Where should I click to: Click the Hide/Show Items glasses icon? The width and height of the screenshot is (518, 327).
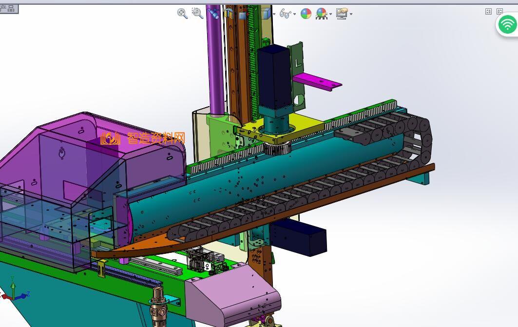(285, 14)
